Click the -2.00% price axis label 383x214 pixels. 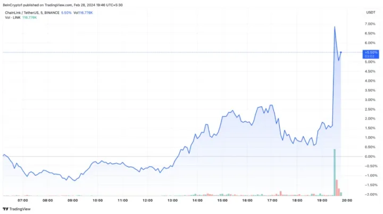370,194
